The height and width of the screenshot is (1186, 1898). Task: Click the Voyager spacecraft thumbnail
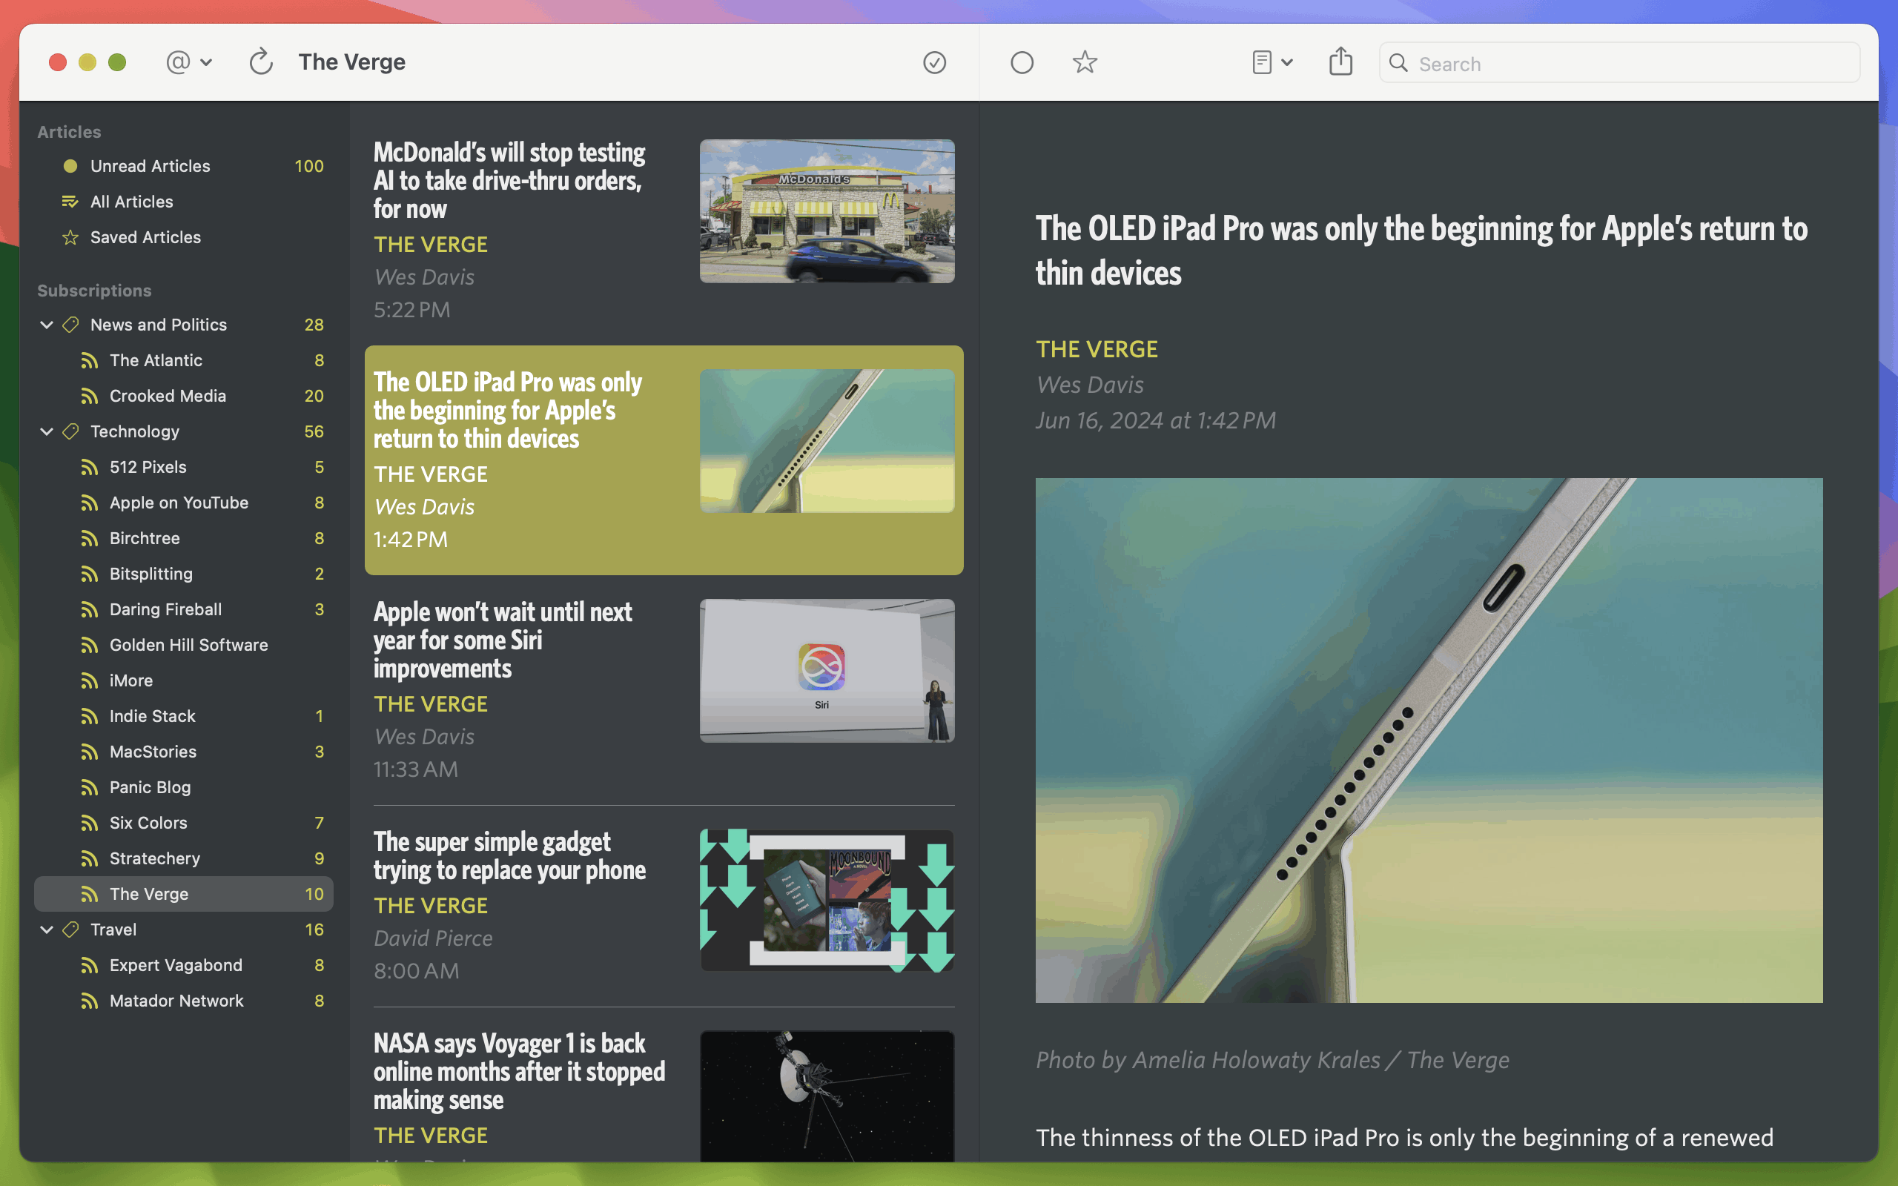[827, 1096]
